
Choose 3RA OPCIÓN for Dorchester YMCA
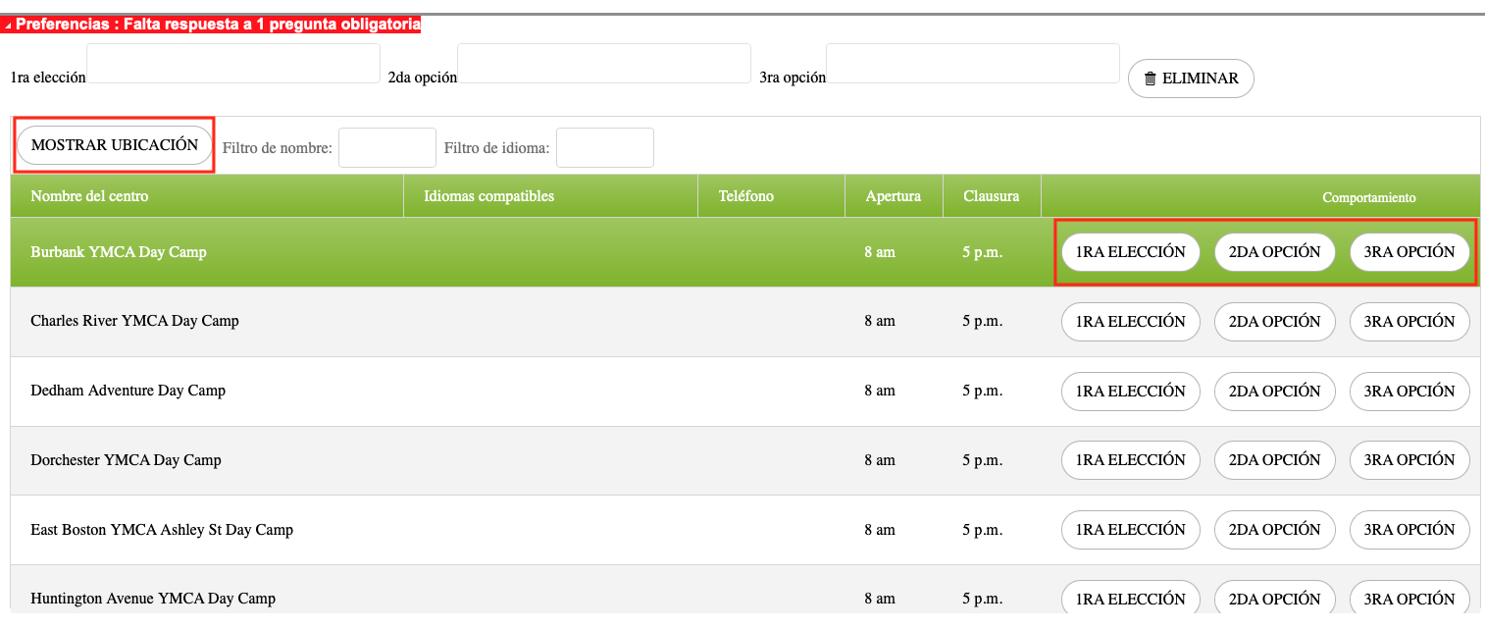pos(1410,460)
